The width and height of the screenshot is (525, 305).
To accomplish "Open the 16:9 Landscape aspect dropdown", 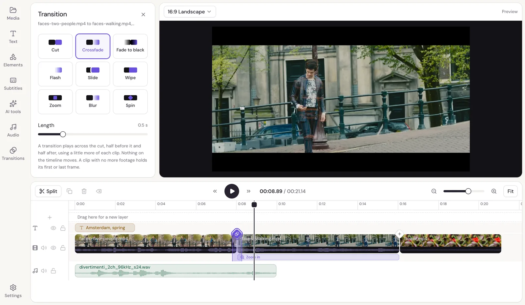I will coord(190,12).
